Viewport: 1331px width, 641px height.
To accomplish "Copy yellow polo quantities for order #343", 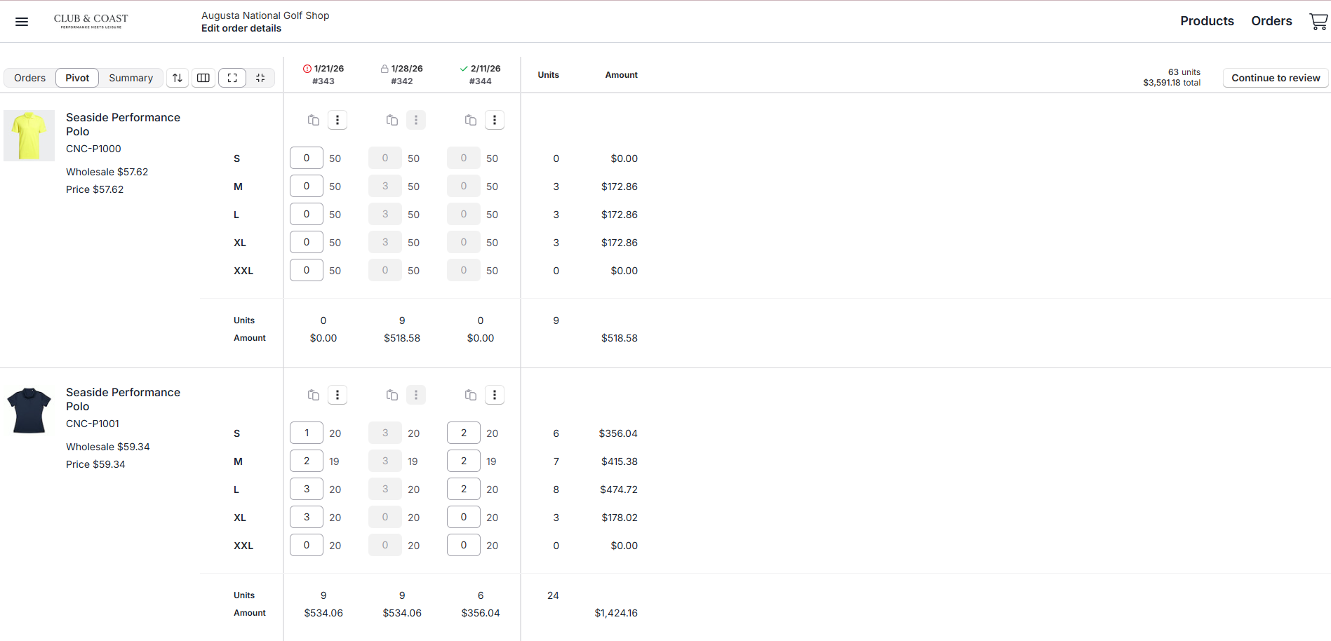I will click(x=314, y=121).
